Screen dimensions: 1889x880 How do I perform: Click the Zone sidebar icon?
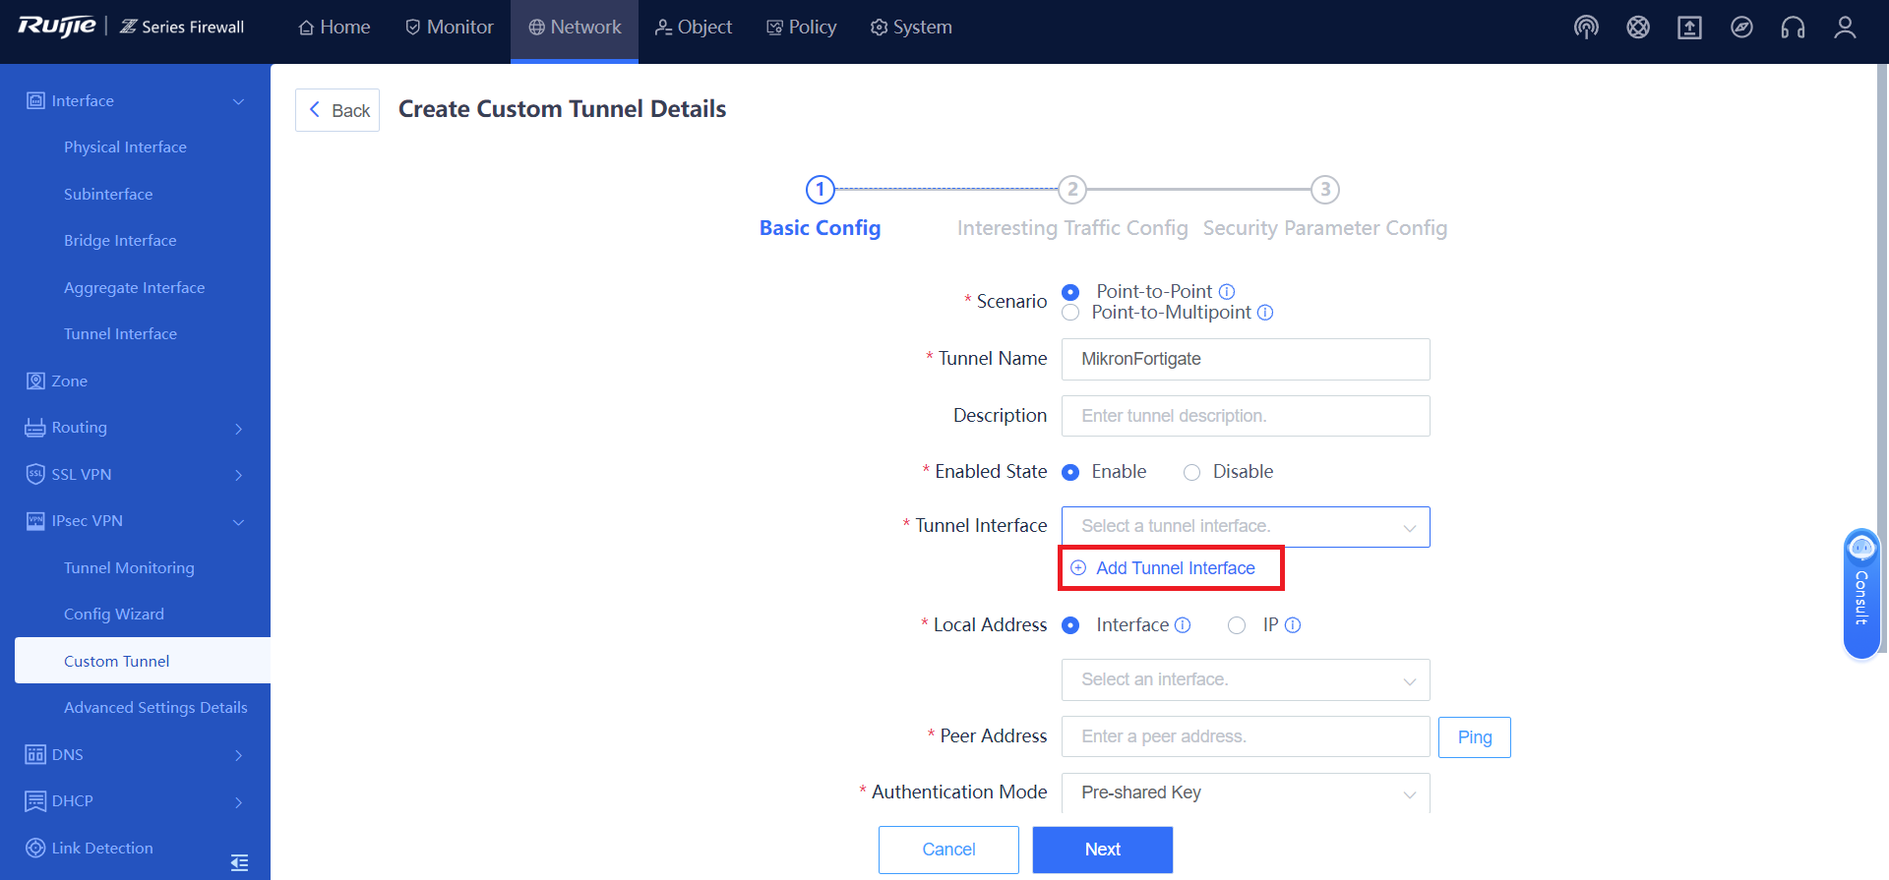[35, 381]
